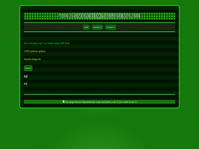Screen dimensions: 199x149
Task: Click the small 'button' below the links
Action: click(x=28, y=68)
